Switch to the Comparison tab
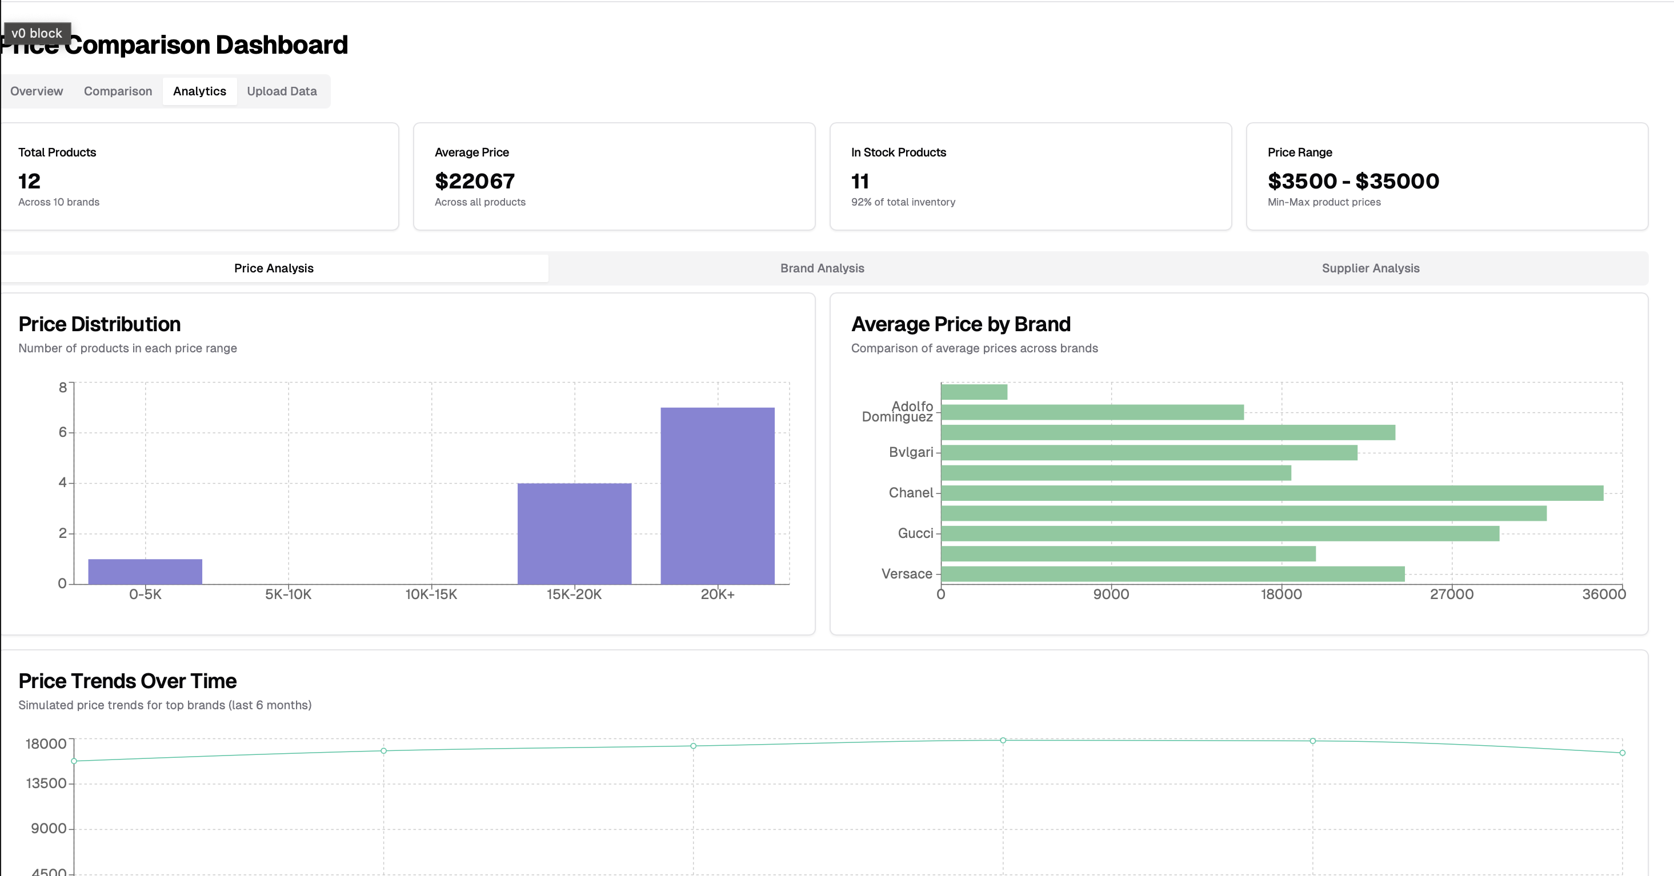 pyautogui.click(x=118, y=91)
